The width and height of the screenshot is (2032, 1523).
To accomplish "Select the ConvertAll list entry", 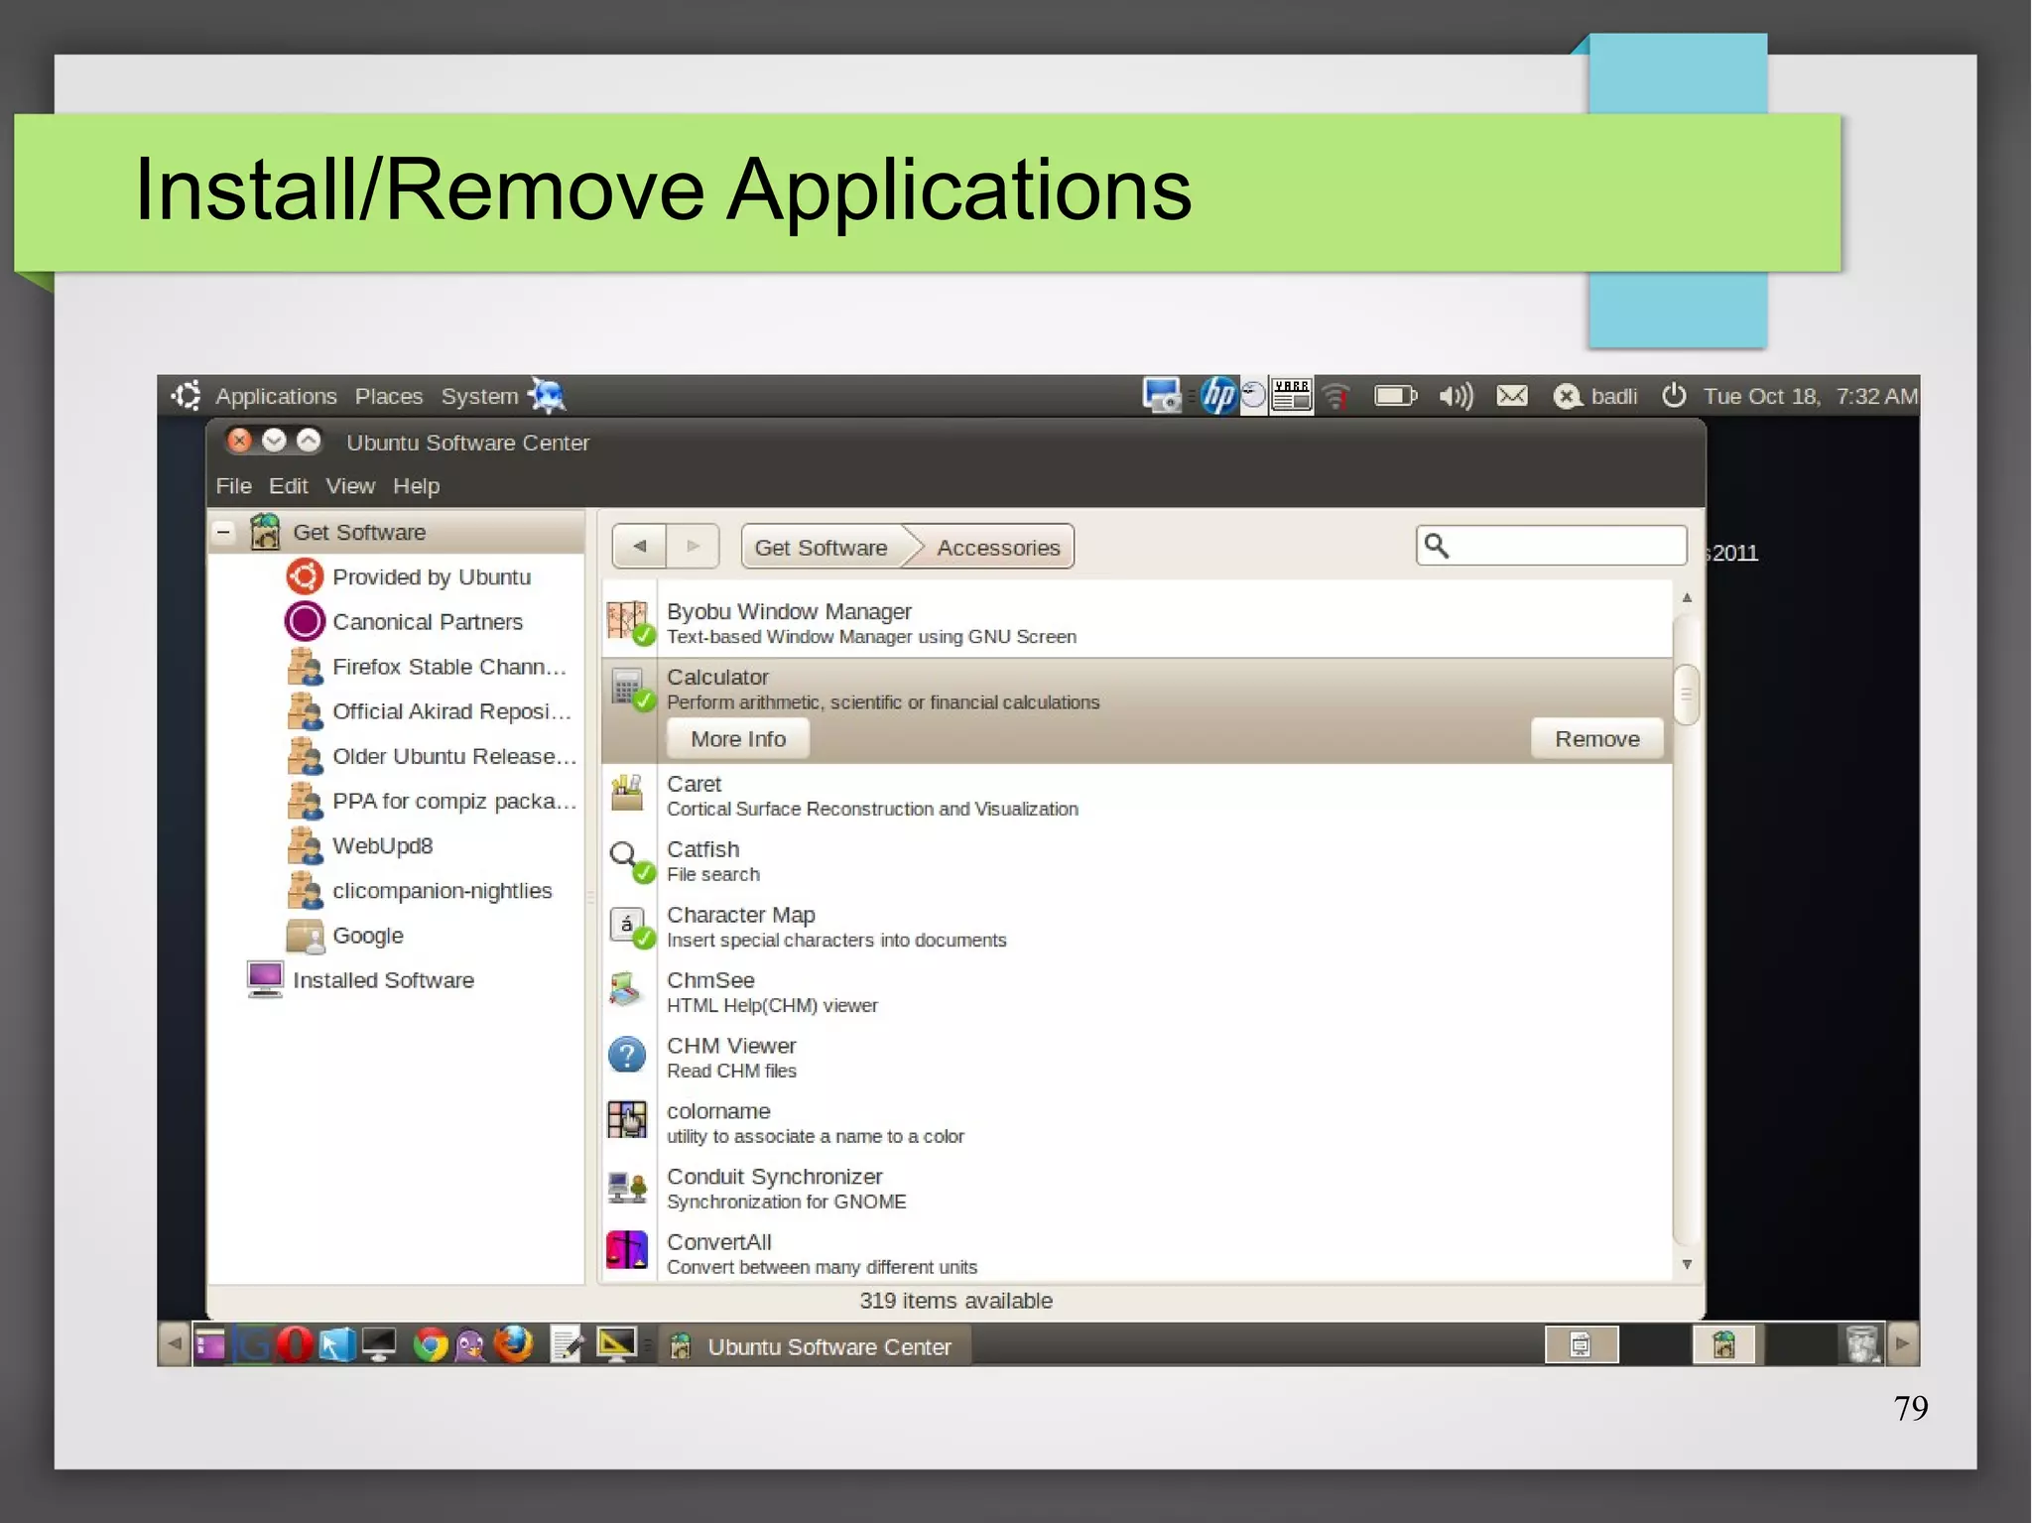I will point(1137,1253).
